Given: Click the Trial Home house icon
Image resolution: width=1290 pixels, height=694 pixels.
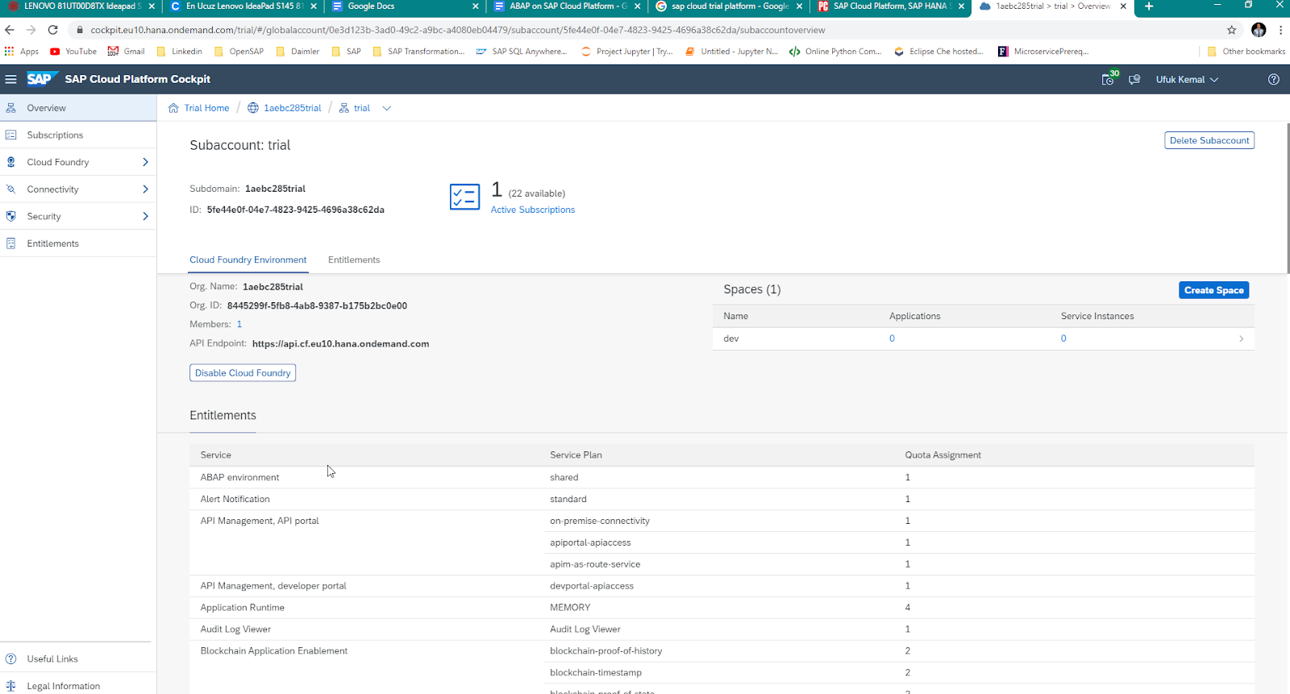Looking at the screenshot, I should [173, 108].
